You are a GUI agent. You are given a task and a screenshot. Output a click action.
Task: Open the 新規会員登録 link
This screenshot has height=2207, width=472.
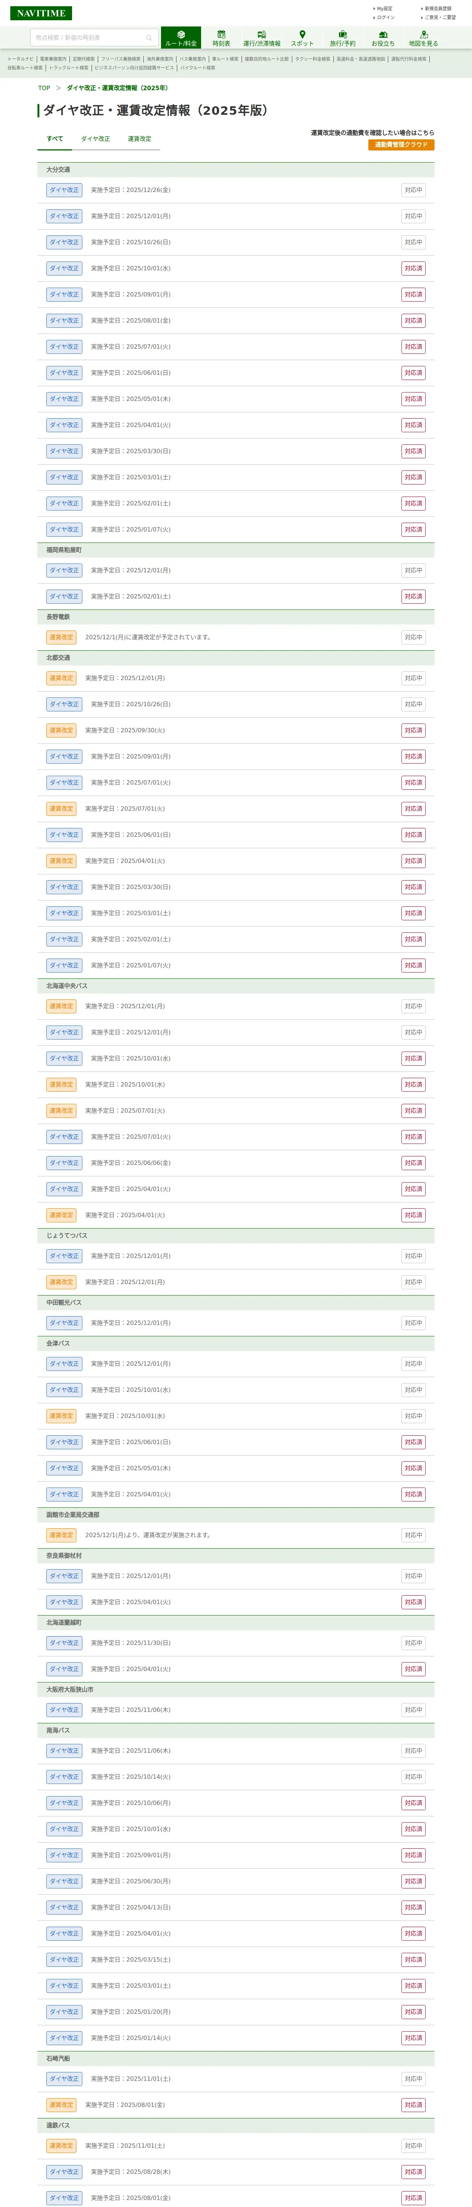pos(438,8)
